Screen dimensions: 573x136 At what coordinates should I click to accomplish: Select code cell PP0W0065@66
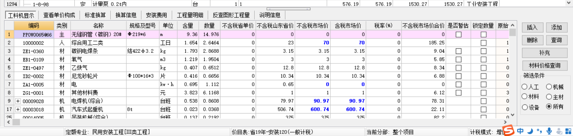tap(34, 34)
